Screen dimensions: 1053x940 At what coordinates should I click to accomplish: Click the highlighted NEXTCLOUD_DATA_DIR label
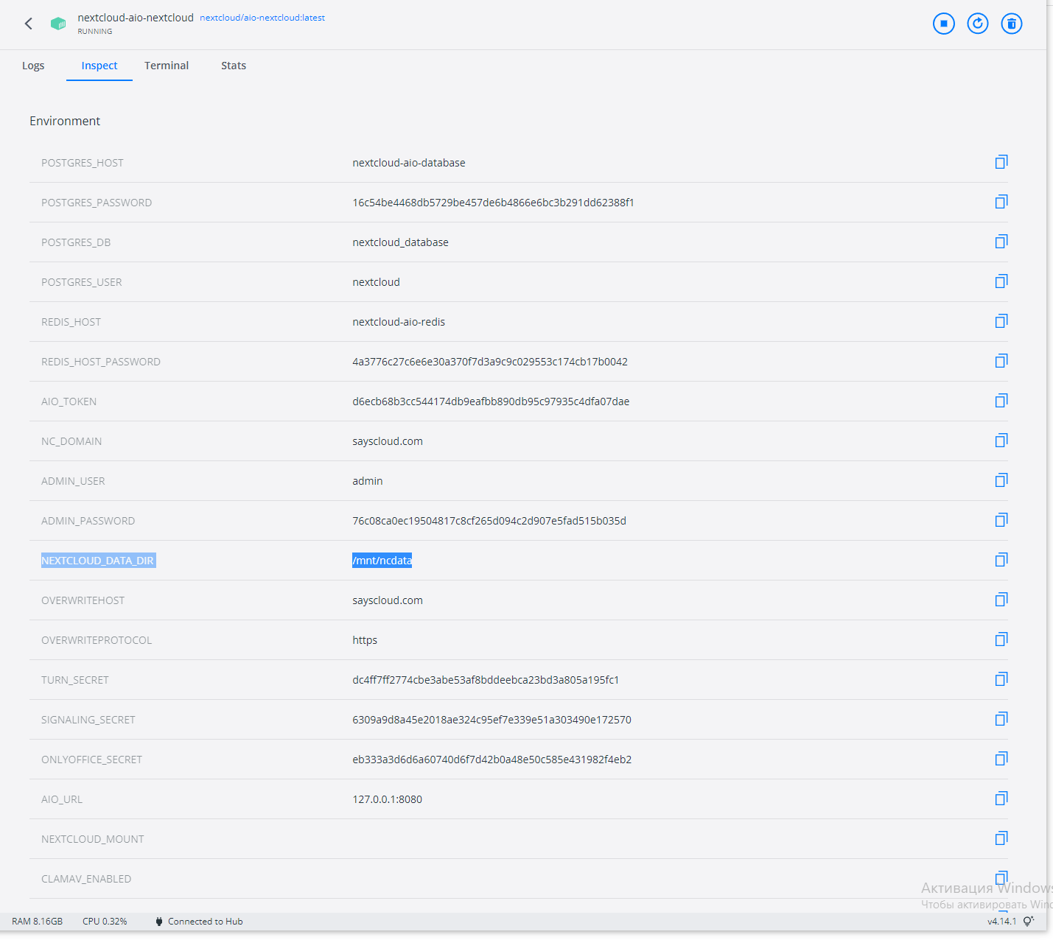tap(98, 561)
